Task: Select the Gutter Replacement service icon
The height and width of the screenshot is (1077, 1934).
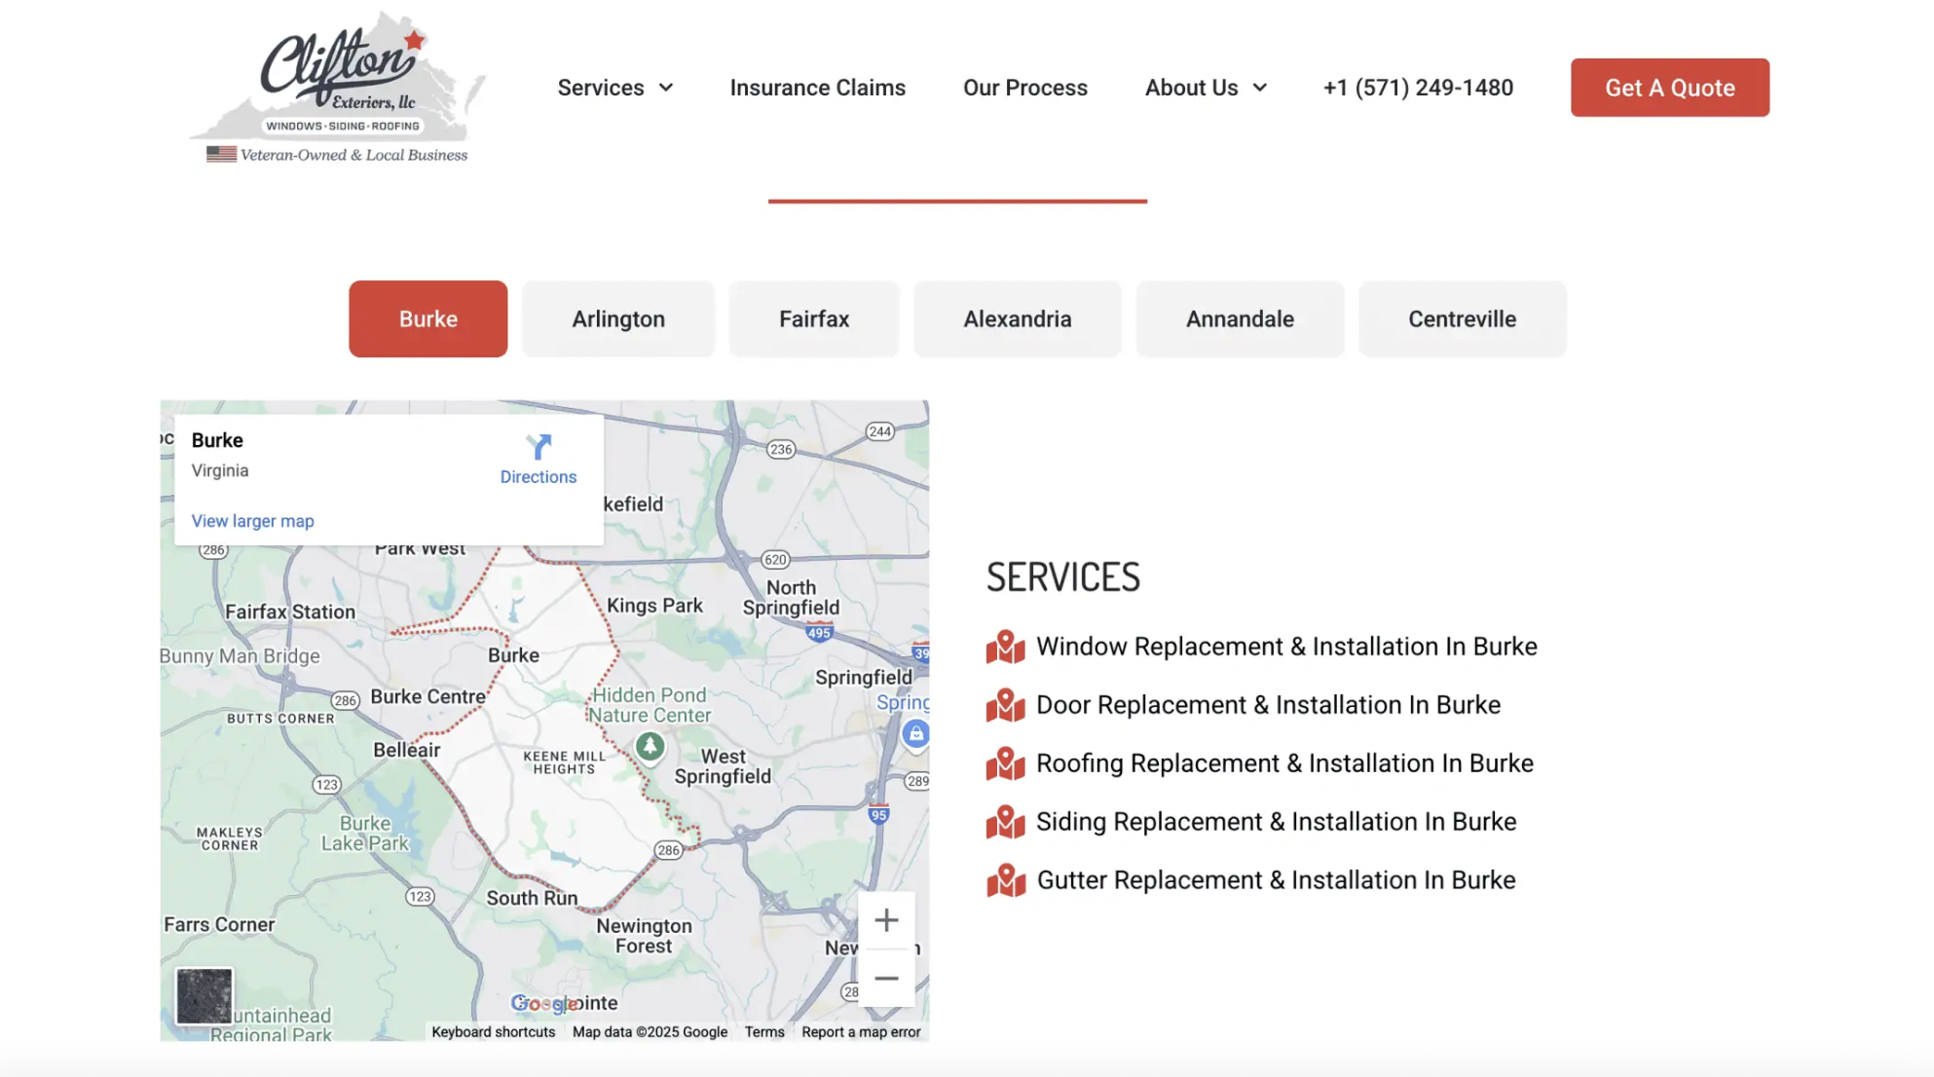Action: coord(1005,880)
